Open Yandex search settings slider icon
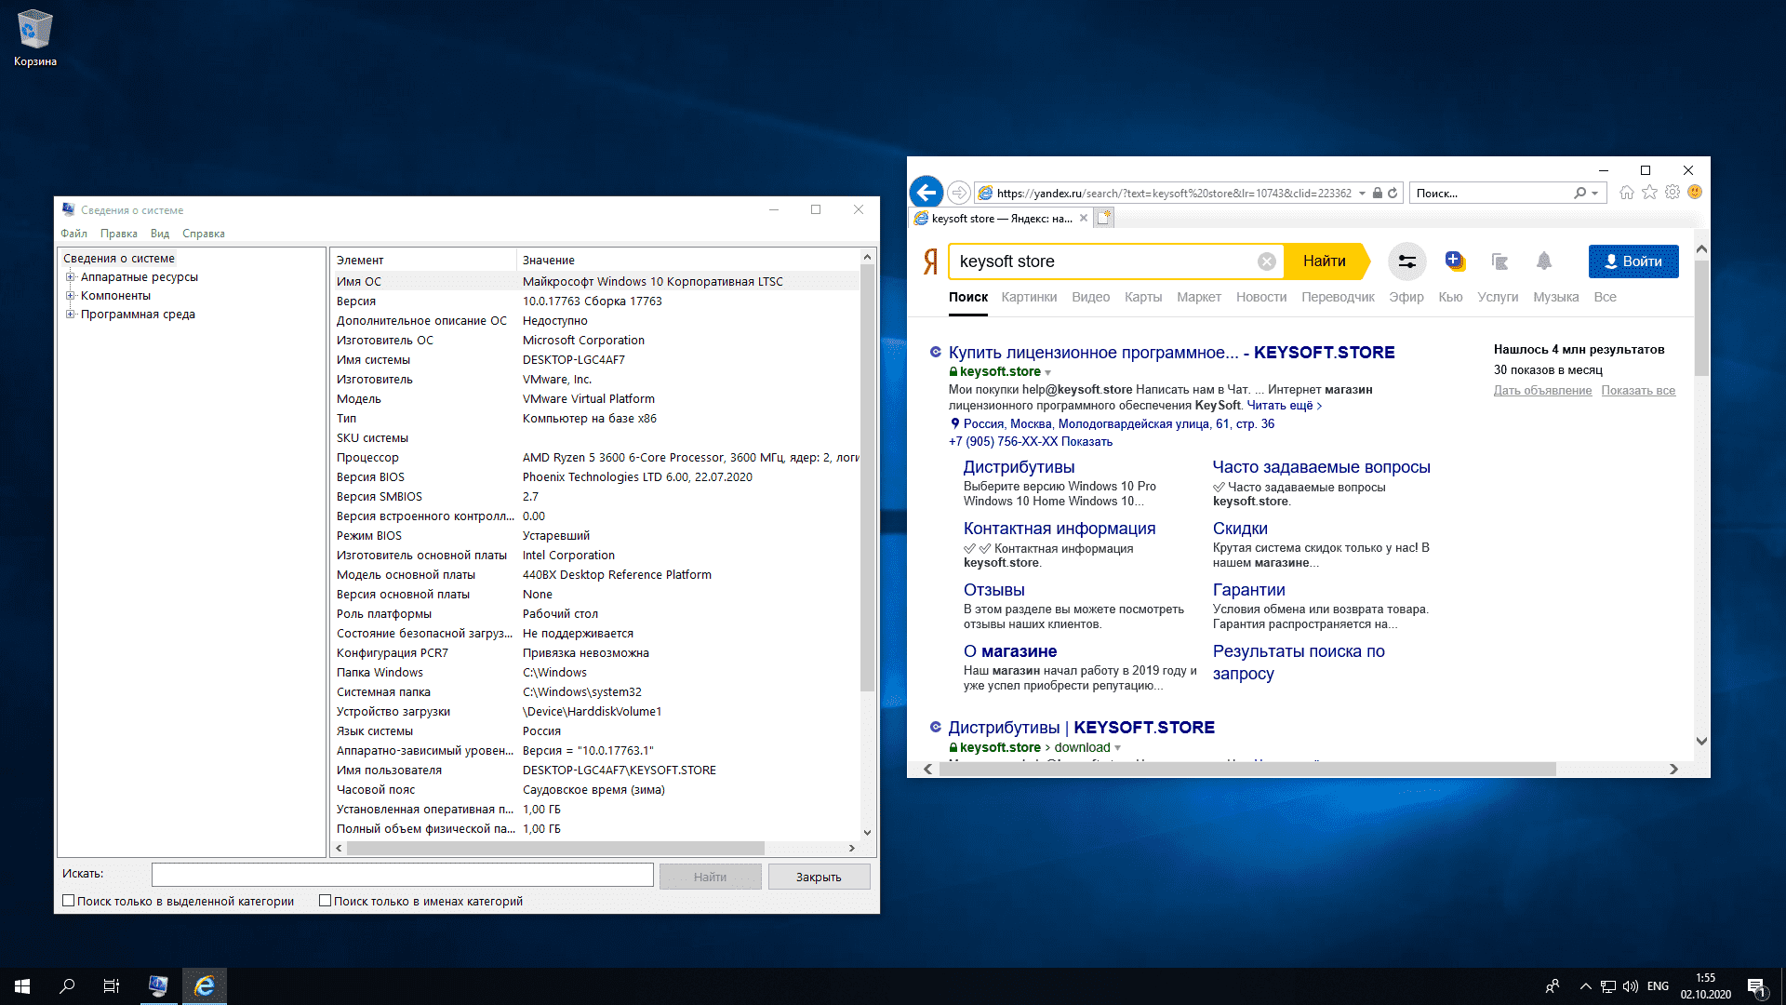The height and width of the screenshot is (1005, 1786). point(1406,261)
